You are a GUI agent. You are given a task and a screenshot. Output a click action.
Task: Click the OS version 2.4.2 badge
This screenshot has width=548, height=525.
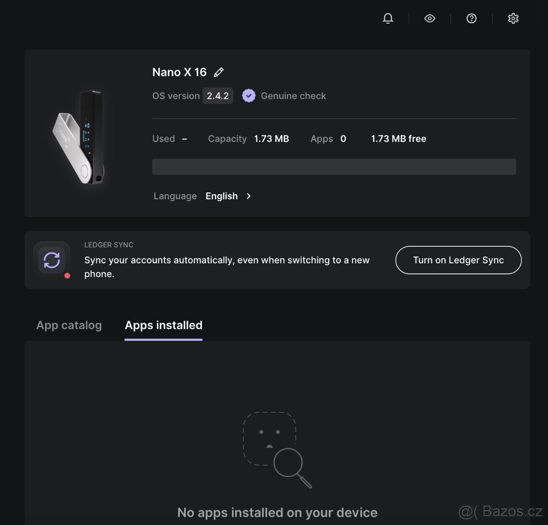pyautogui.click(x=218, y=95)
